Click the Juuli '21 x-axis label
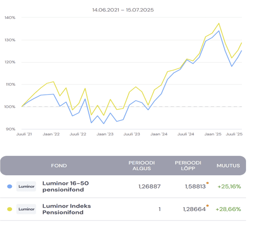The image size is (255, 226). (x=24, y=134)
